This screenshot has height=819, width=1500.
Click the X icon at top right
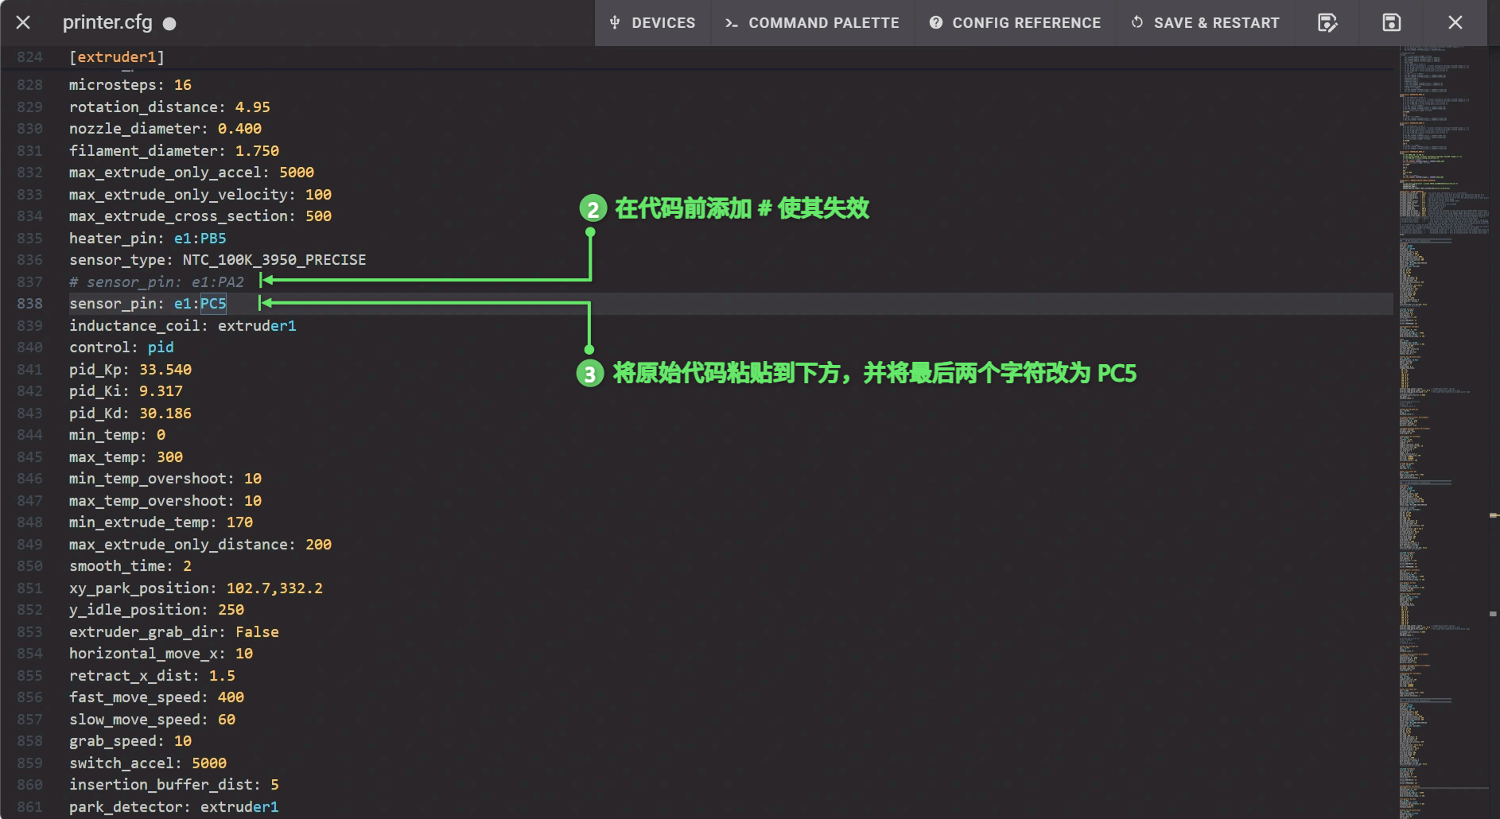pos(1455,22)
